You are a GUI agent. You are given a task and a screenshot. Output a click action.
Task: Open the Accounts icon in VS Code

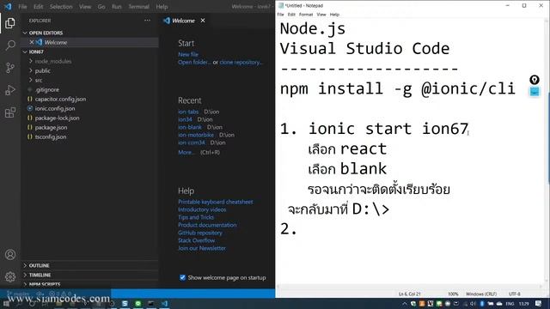(x=10, y=254)
